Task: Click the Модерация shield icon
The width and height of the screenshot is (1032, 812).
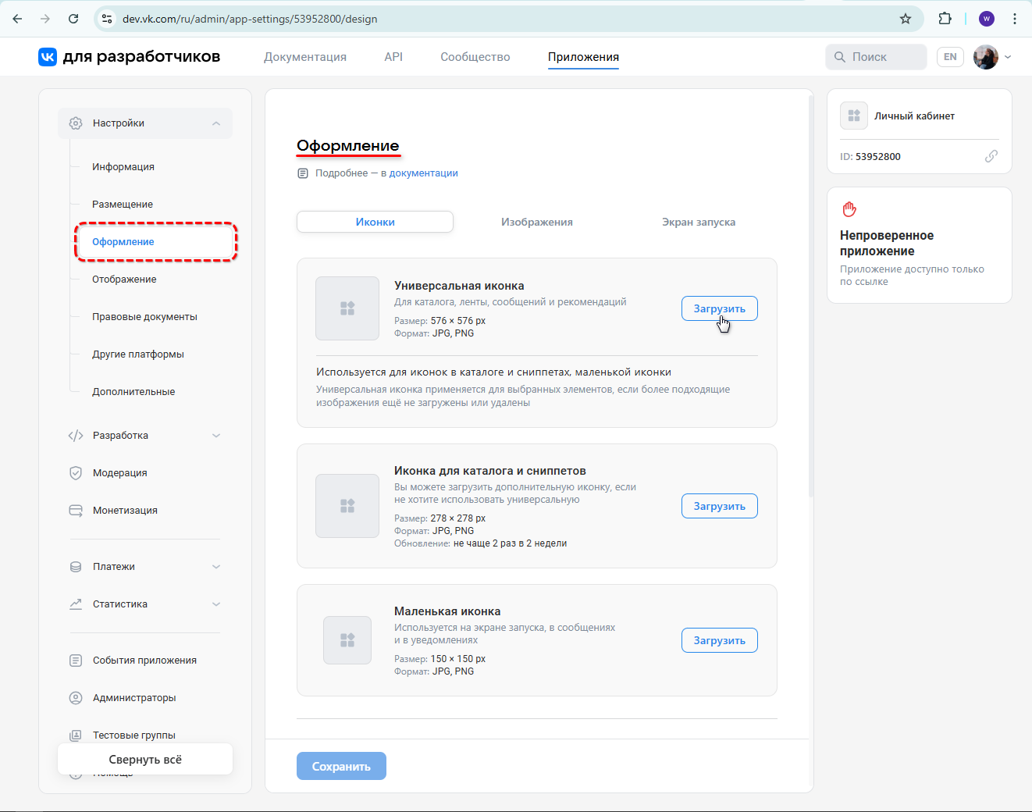Action: 75,472
